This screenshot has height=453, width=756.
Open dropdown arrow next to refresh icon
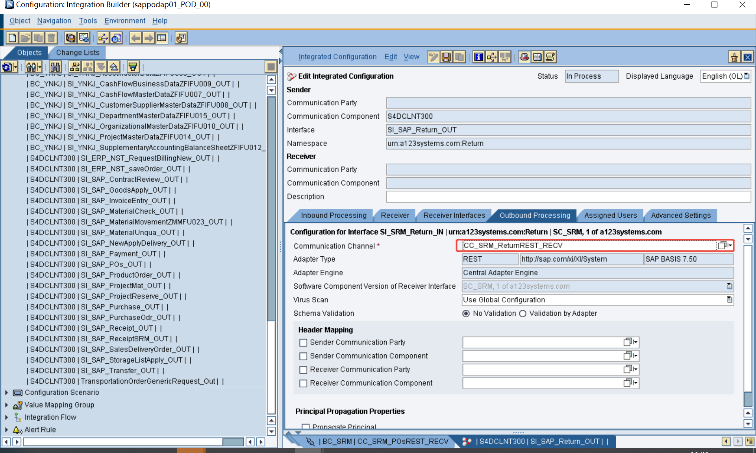15,67
